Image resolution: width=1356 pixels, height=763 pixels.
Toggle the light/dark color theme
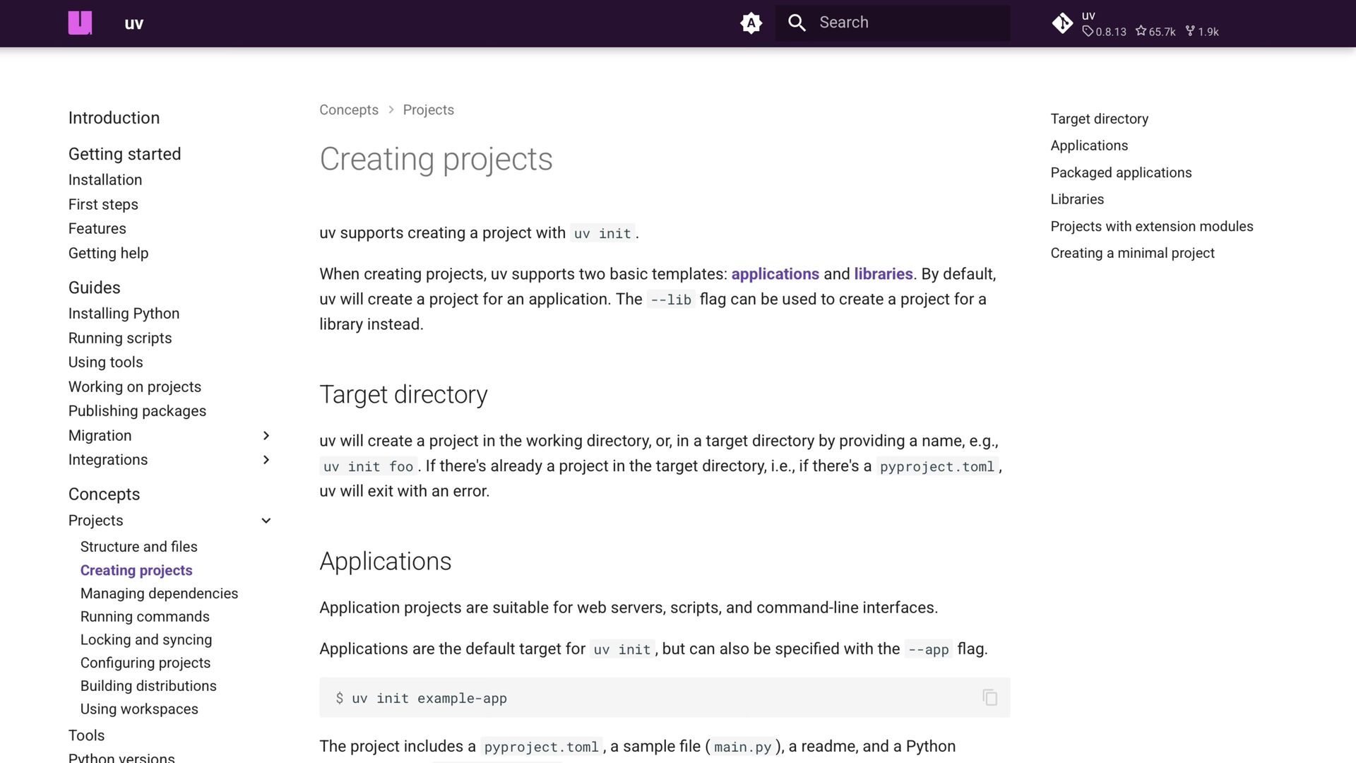[x=751, y=23]
